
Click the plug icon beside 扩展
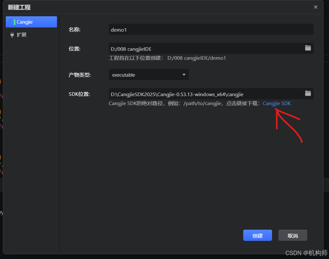[12, 35]
